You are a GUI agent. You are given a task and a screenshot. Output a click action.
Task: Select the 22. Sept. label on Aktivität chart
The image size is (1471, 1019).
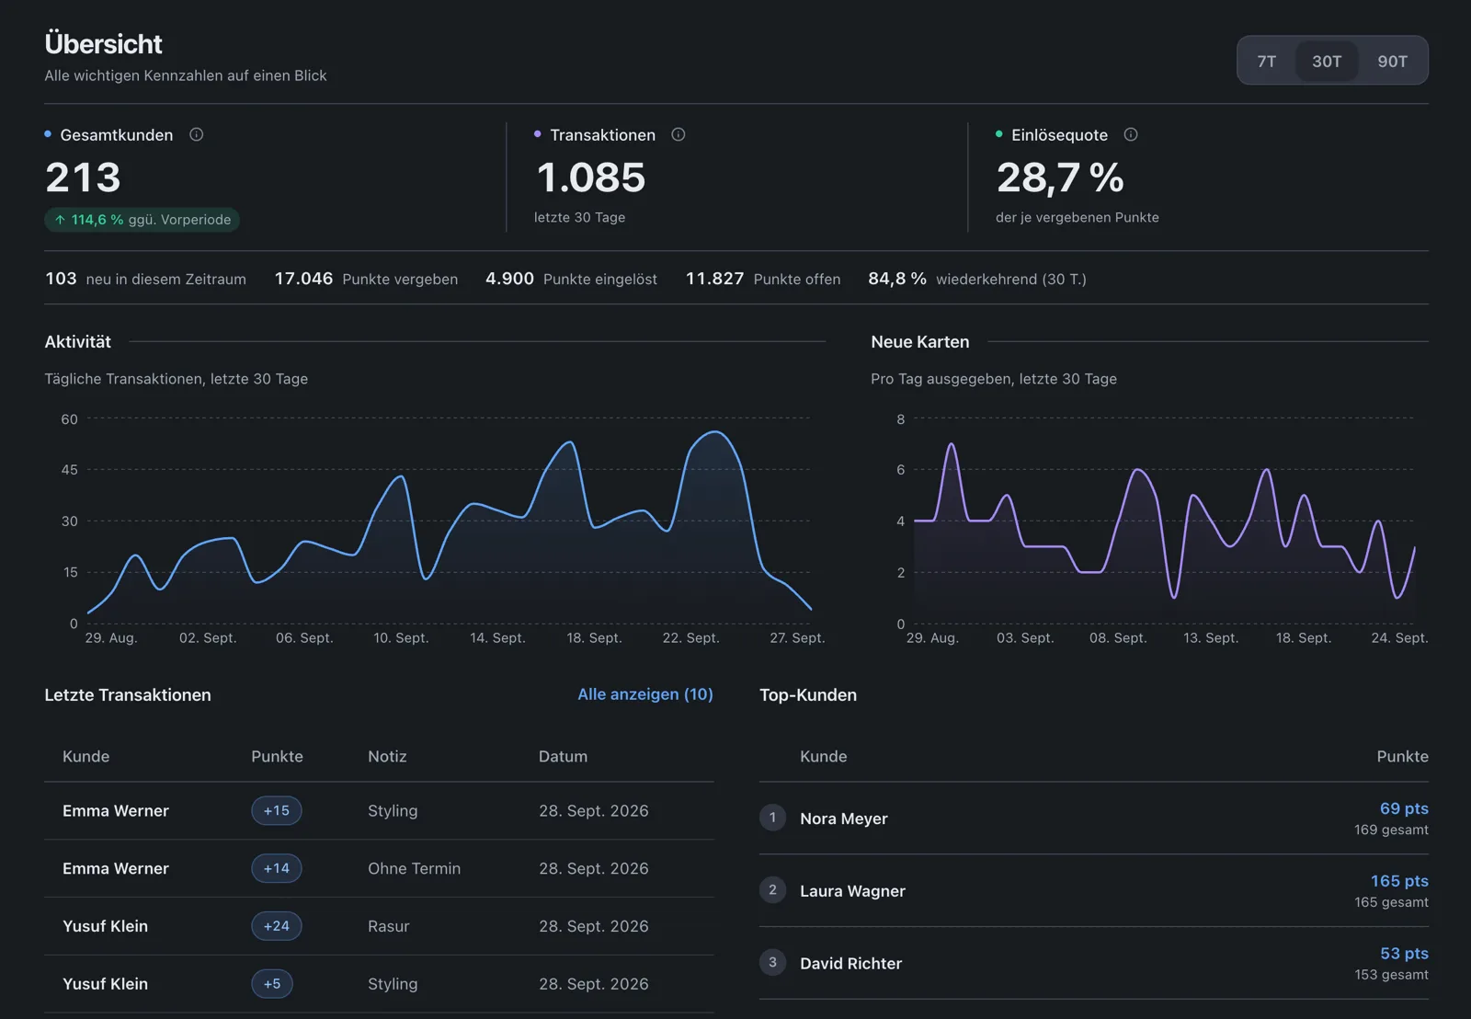[690, 637]
